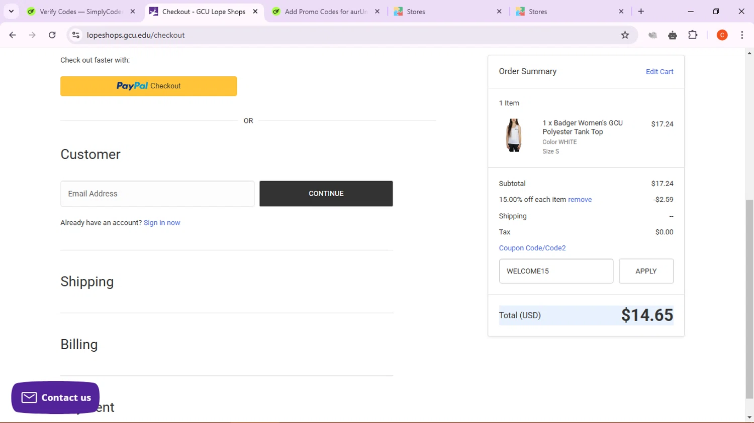Close the first Stores tab
This screenshot has height=423, width=754.
(x=499, y=12)
